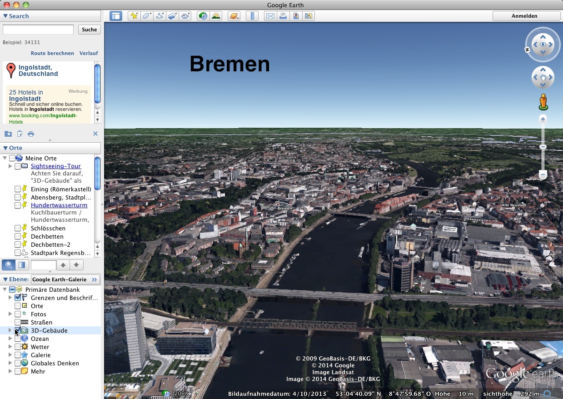The width and height of the screenshot is (563, 399).
Task: Select the Ruler measuring tool
Action: (x=252, y=16)
